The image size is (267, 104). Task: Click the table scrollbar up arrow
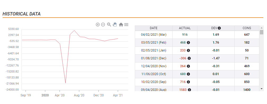click(x=261, y=28)
